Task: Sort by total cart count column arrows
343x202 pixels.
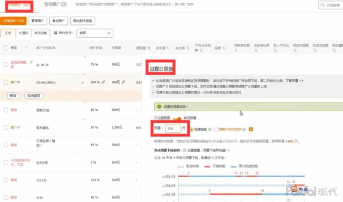Action: tap(236, 50)
